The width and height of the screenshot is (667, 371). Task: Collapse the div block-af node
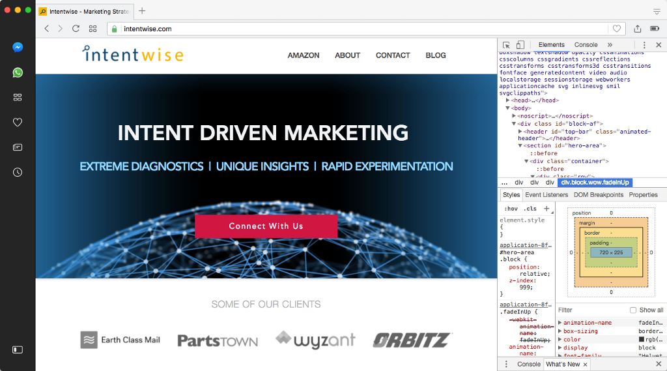tap(514, 123)
